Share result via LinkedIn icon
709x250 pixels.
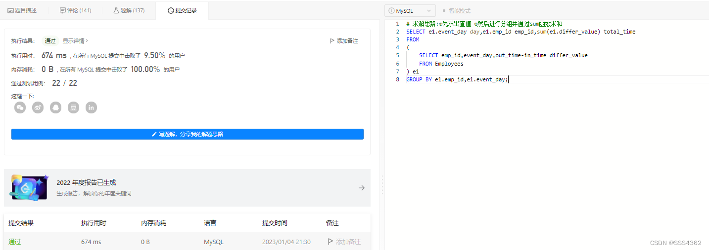pos(91,107)
